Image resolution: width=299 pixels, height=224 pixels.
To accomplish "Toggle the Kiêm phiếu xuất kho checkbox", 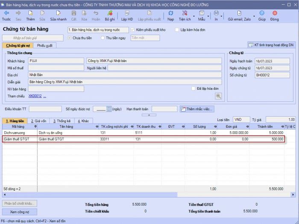I will coord(133,30).
